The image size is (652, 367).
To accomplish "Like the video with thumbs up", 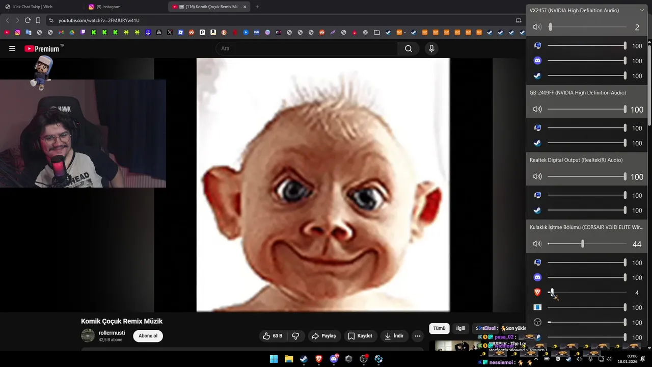I will click(273, 336).
